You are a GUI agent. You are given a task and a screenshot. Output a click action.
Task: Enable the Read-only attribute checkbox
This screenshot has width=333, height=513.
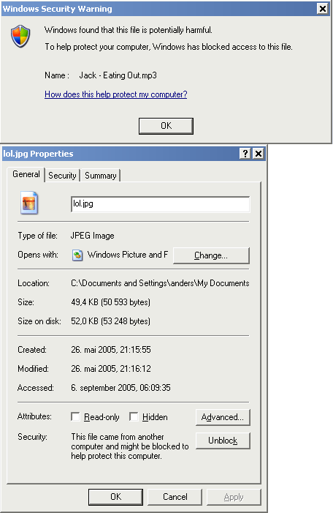click(x=75, y=416)
